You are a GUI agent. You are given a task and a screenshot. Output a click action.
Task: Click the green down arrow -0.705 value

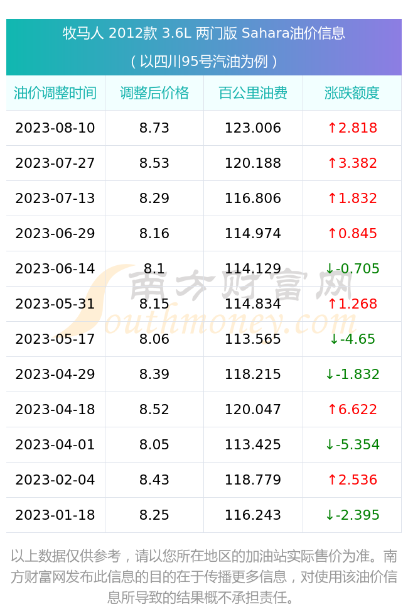(x=352, y=268)
